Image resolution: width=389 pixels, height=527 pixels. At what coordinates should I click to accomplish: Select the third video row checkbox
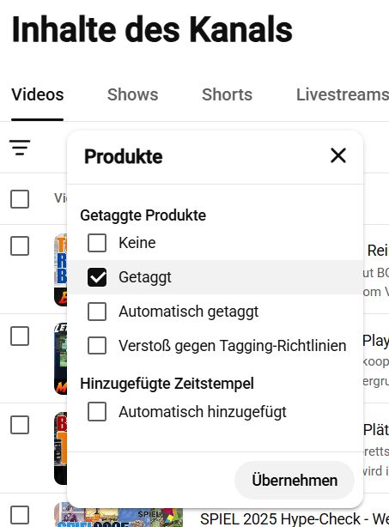pyautogui.click(x=20, y=425)
